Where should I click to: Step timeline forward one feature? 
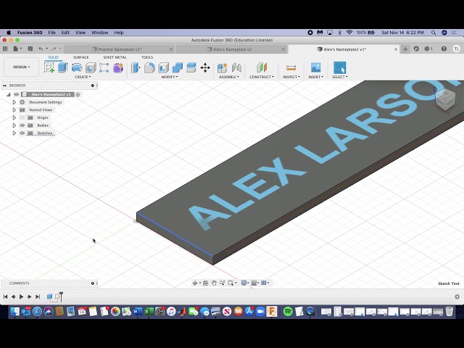29,297
